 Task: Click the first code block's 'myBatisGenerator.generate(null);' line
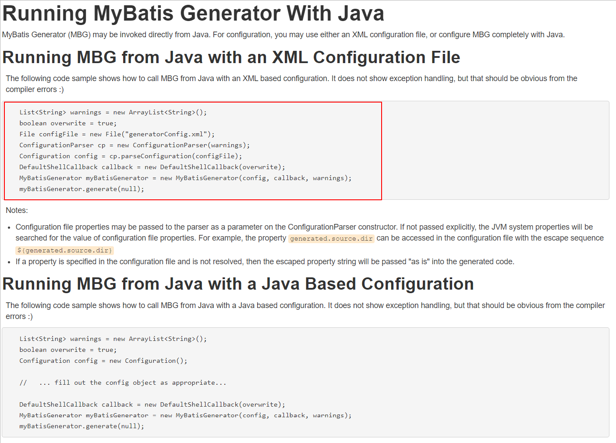click(x=81, y=189)
